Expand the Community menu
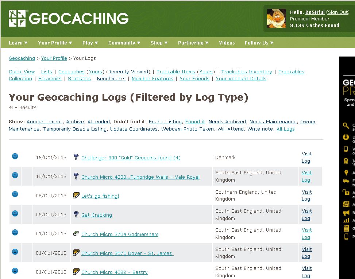 [124, 43]
